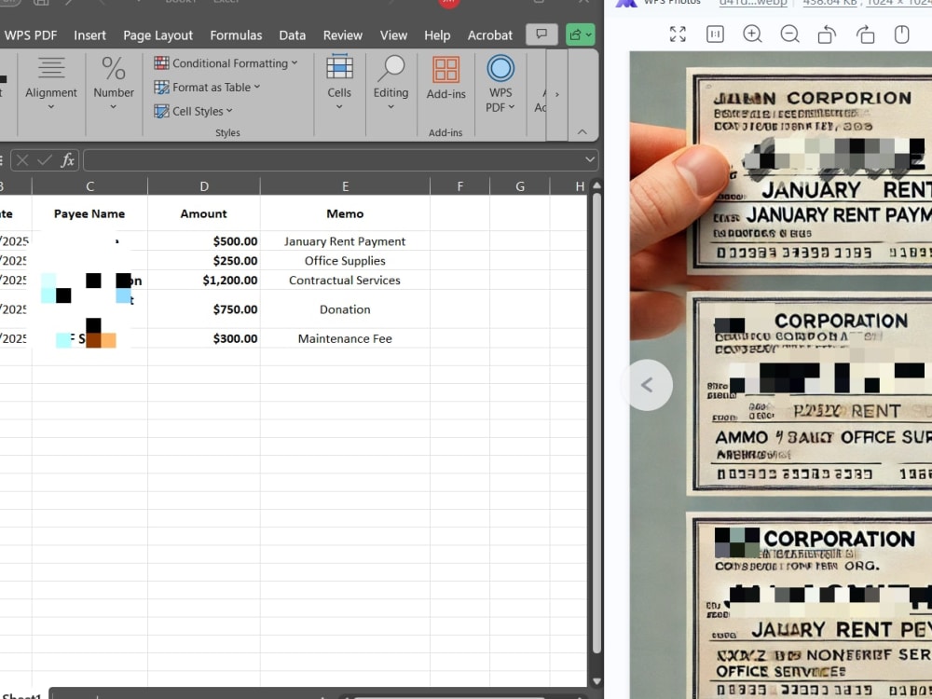Click the vertical scrollbar down arrow
The height and width of the screenshot is (699, 932).
tap(596, 681)
